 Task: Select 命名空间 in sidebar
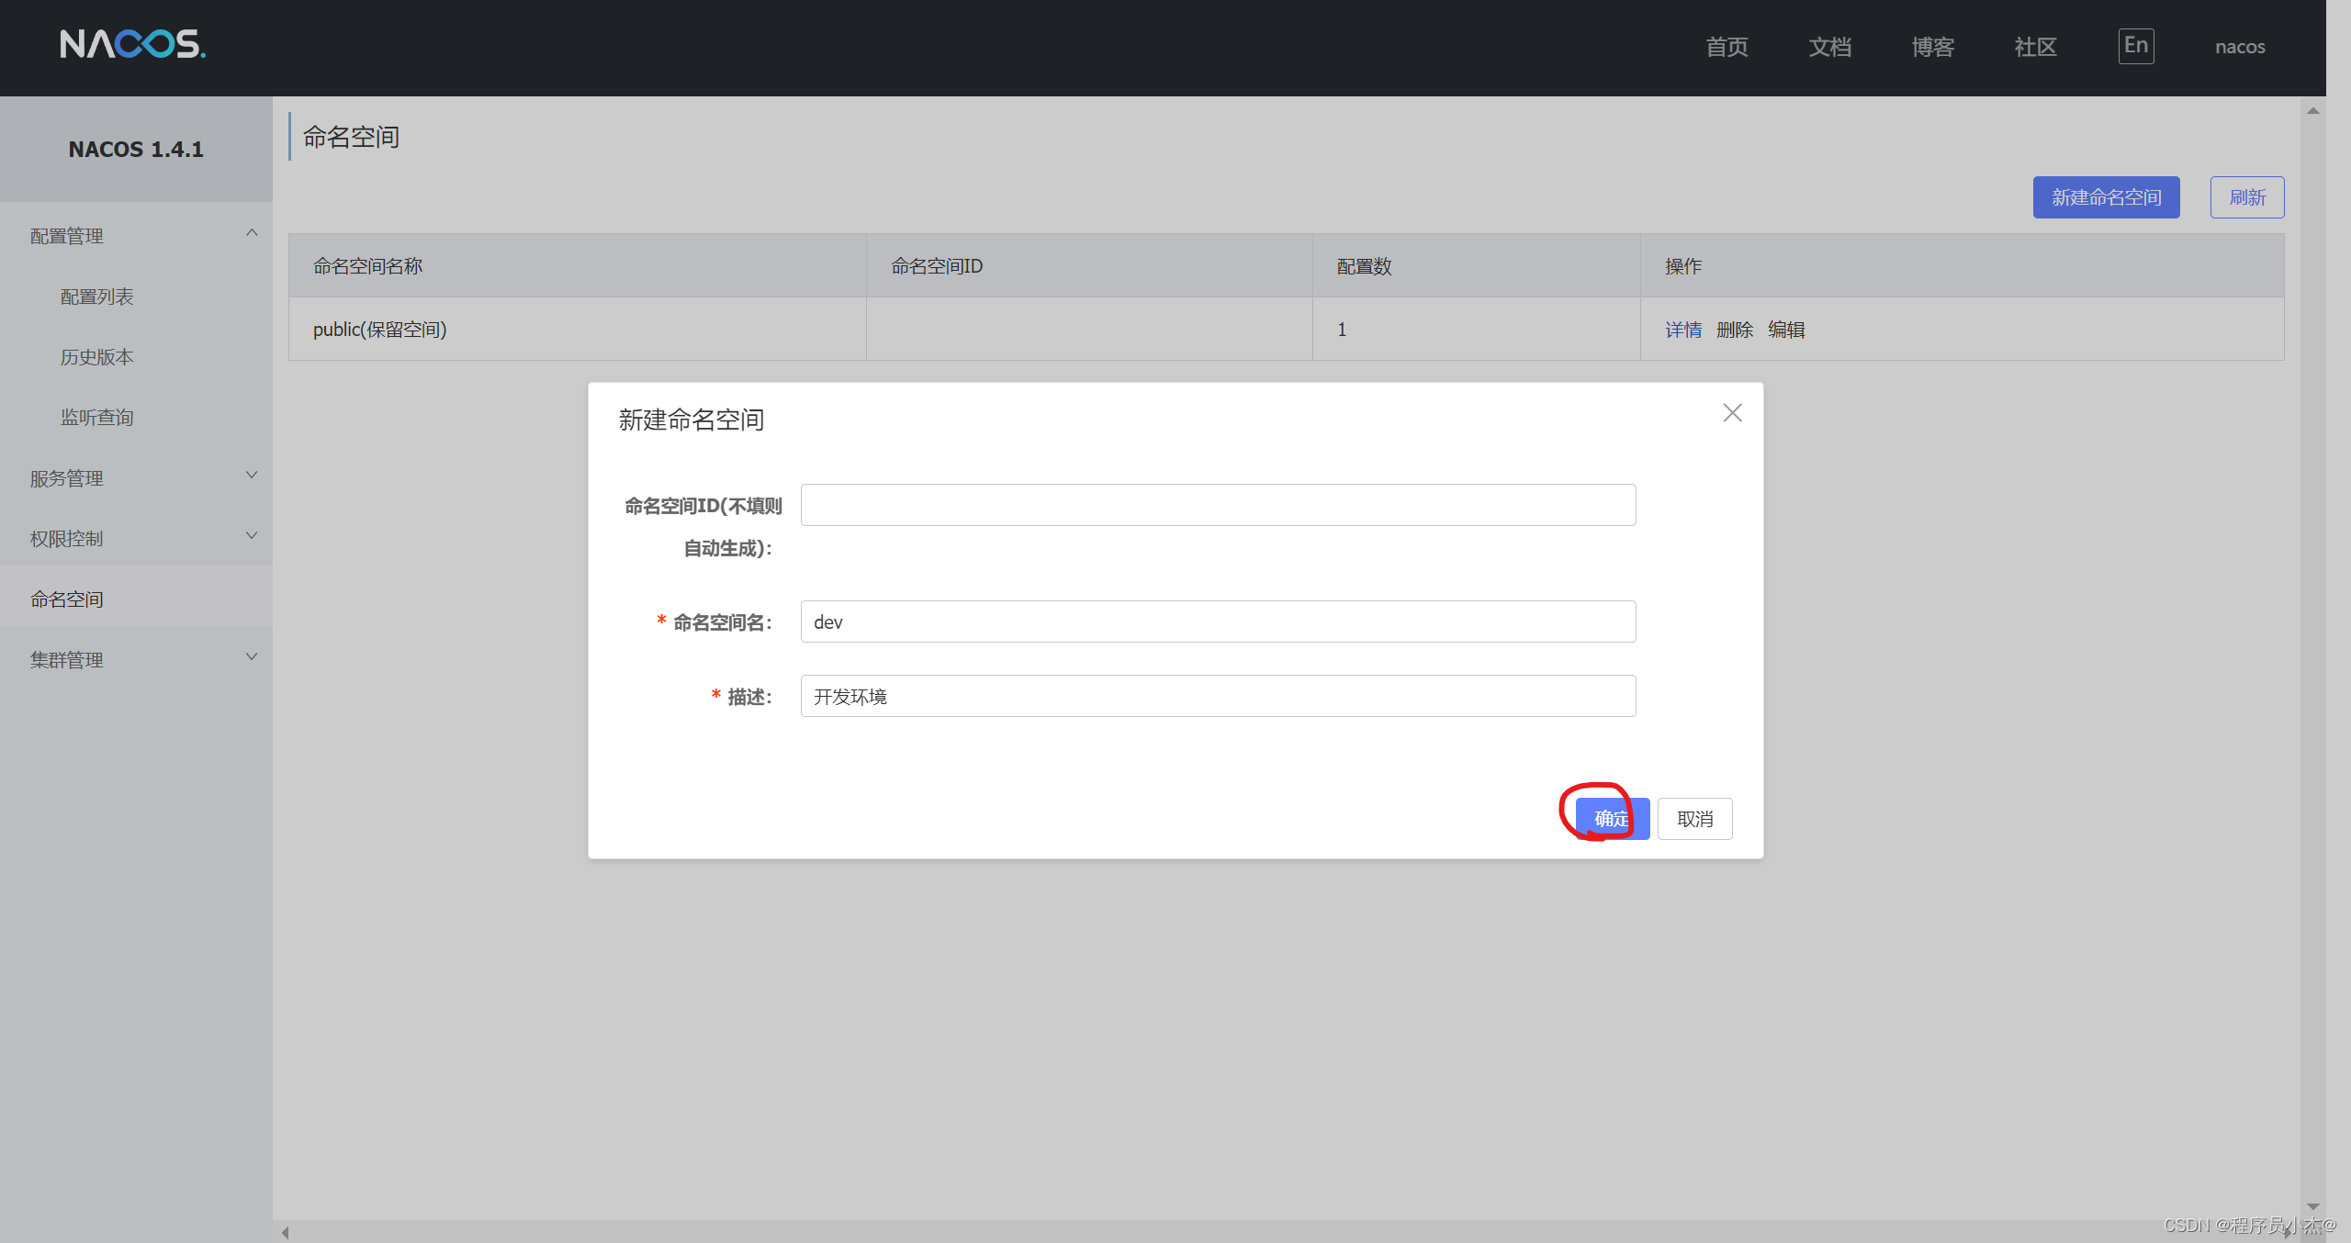click(136, 599)
